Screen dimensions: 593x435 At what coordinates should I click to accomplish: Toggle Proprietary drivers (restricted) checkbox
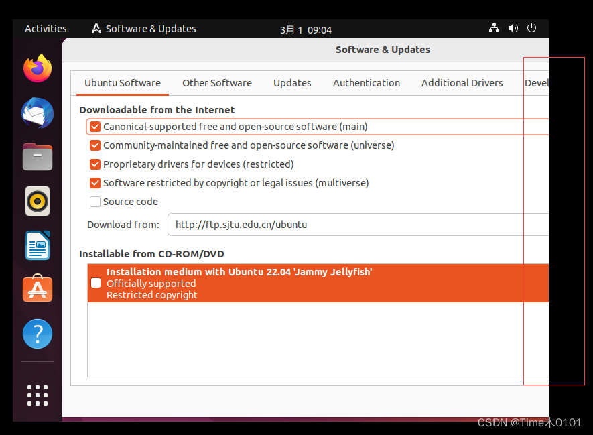point(95,164)
